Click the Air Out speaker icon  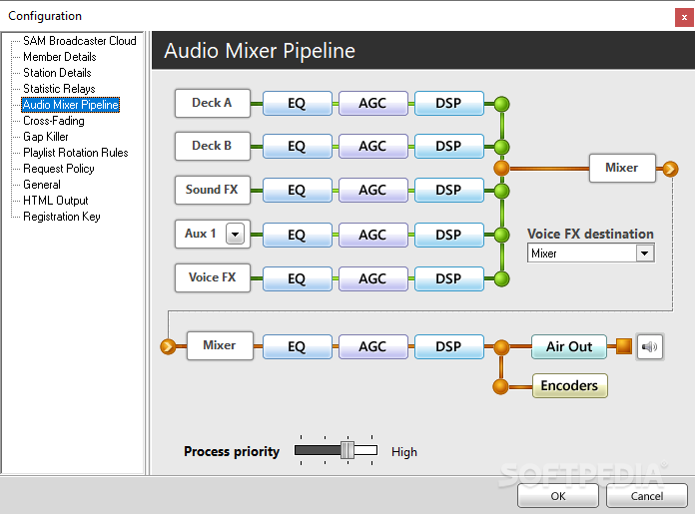click(x=650, y=346)
